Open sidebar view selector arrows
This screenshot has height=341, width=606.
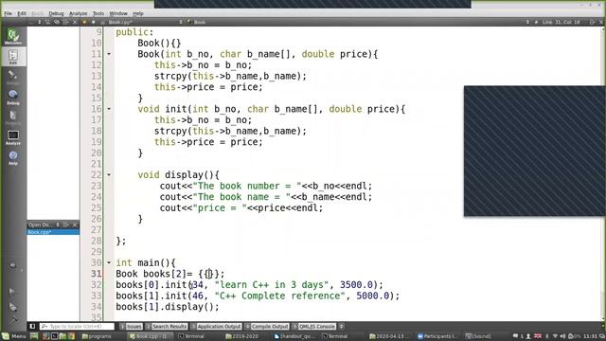[39, 22]
